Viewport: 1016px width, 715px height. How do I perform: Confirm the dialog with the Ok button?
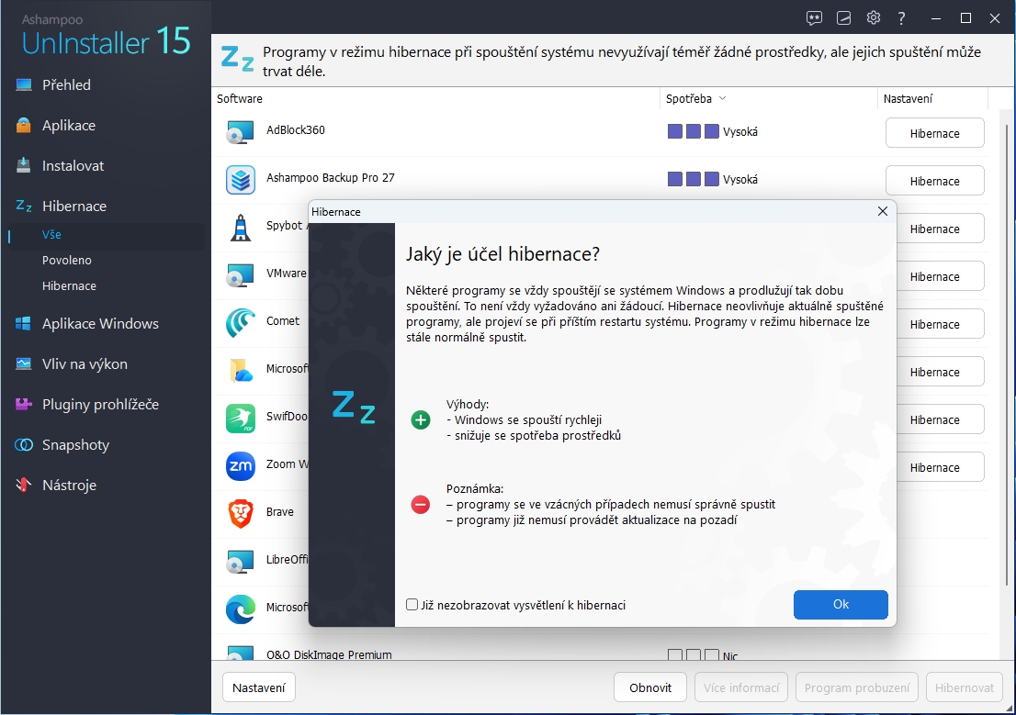(x=841, y=605)
